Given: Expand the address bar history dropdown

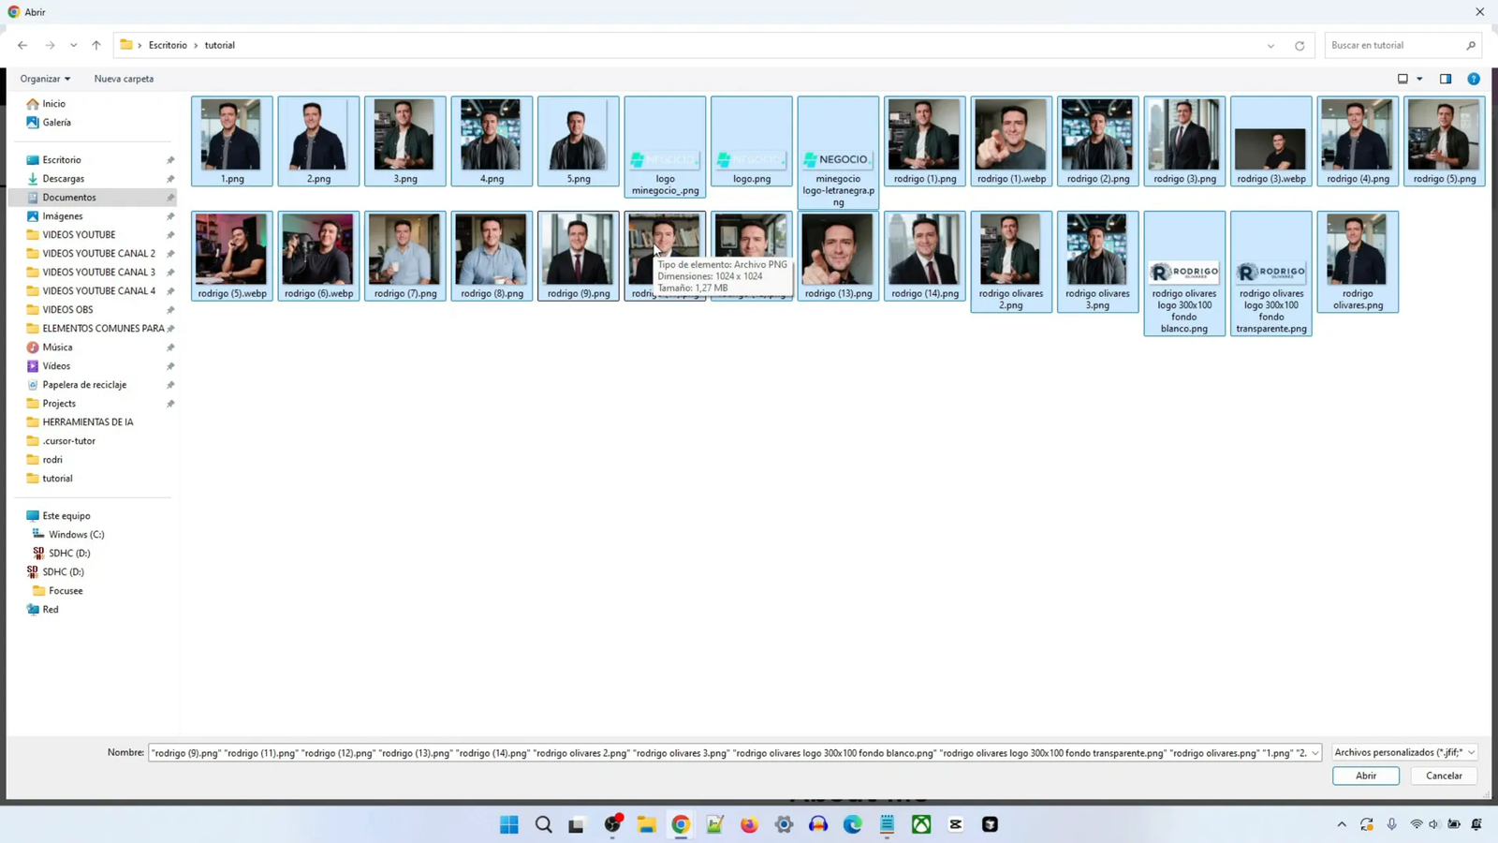Looking at the screenshot, I should pos(1270,46).
